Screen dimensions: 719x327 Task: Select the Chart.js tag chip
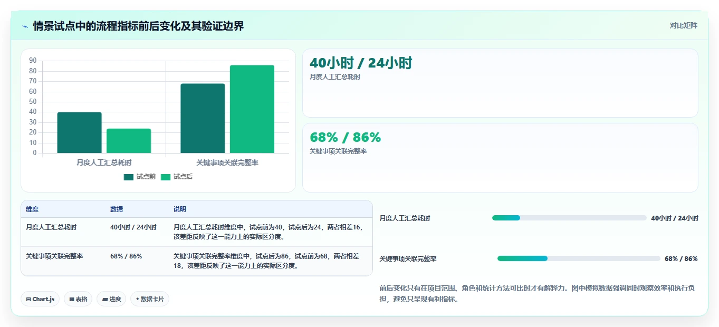tap(41, 299)
